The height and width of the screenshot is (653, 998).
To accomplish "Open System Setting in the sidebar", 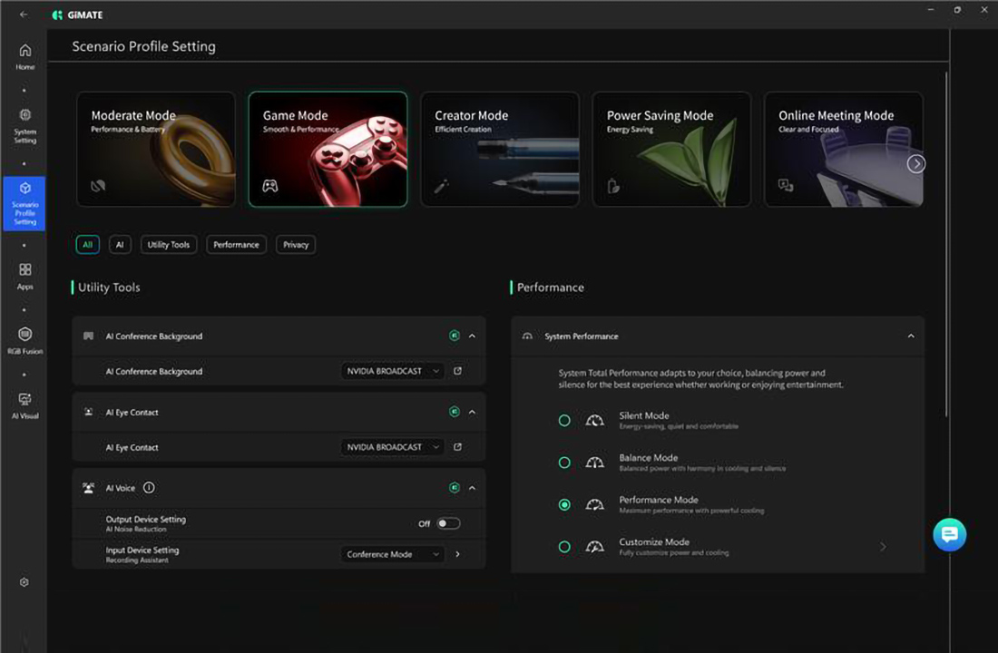I will 24,126.
